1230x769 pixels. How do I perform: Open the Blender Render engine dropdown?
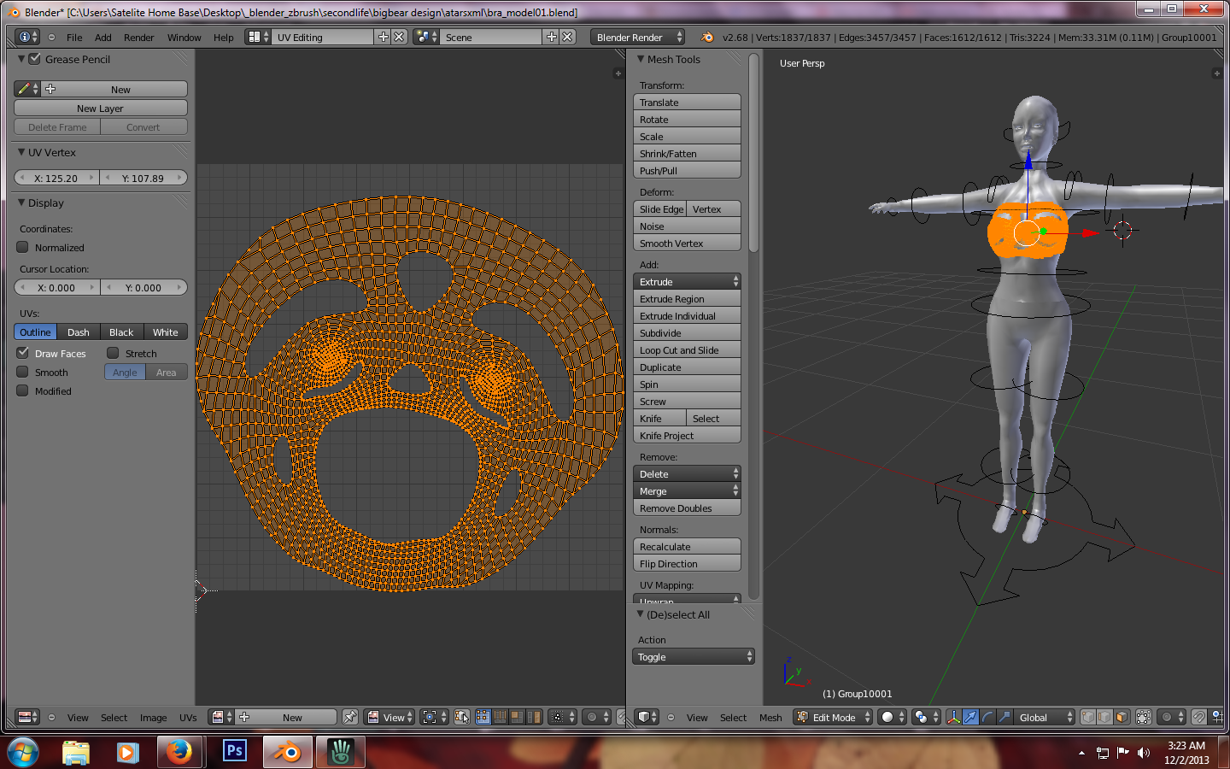tap(637, 37)
